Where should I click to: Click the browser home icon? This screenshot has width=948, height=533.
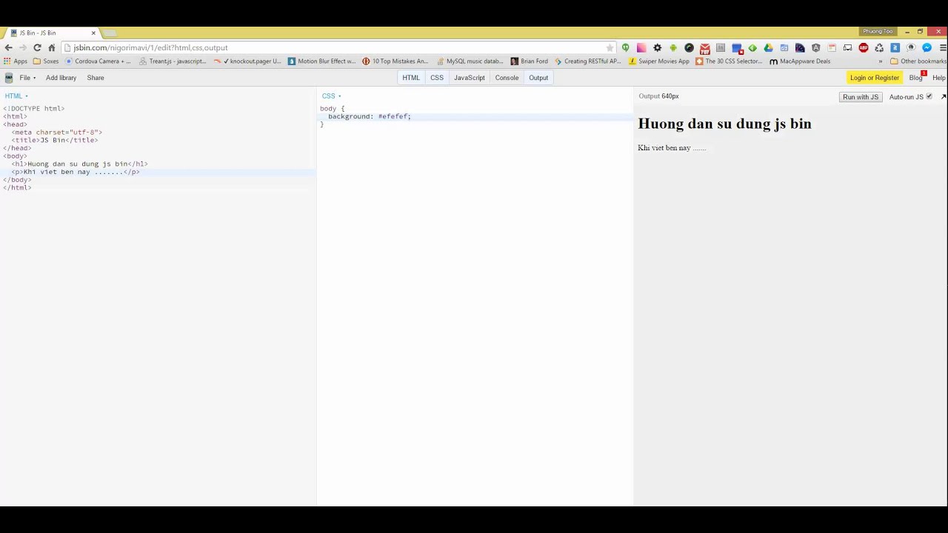52,47
